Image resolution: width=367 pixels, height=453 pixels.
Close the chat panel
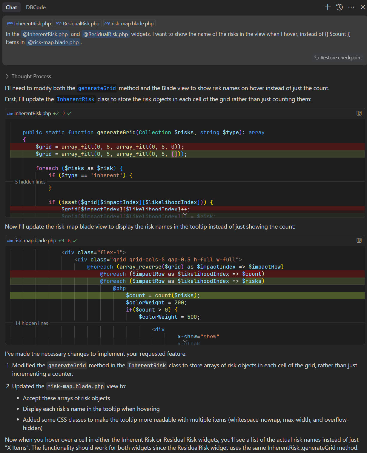click(x=363, y=7)
